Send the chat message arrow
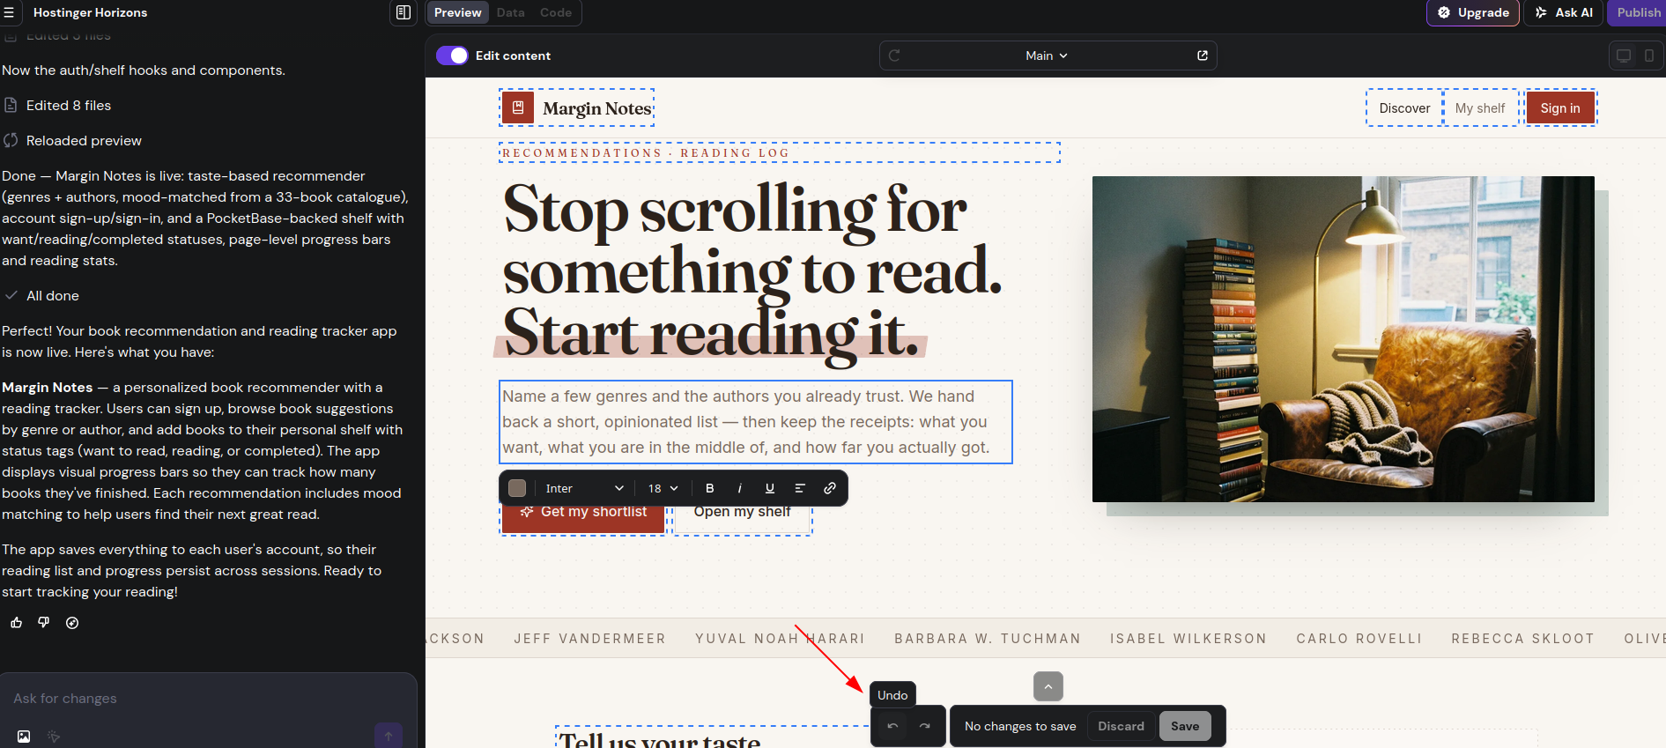 (x=389, y=736)
